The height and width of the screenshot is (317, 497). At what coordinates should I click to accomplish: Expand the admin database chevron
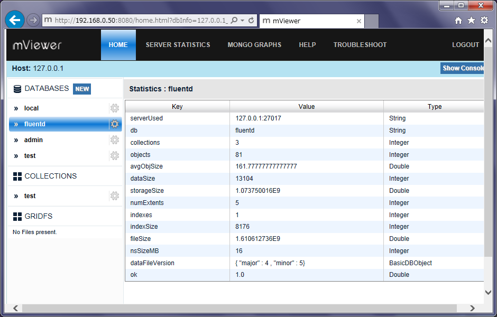click(x=16, y=140)
